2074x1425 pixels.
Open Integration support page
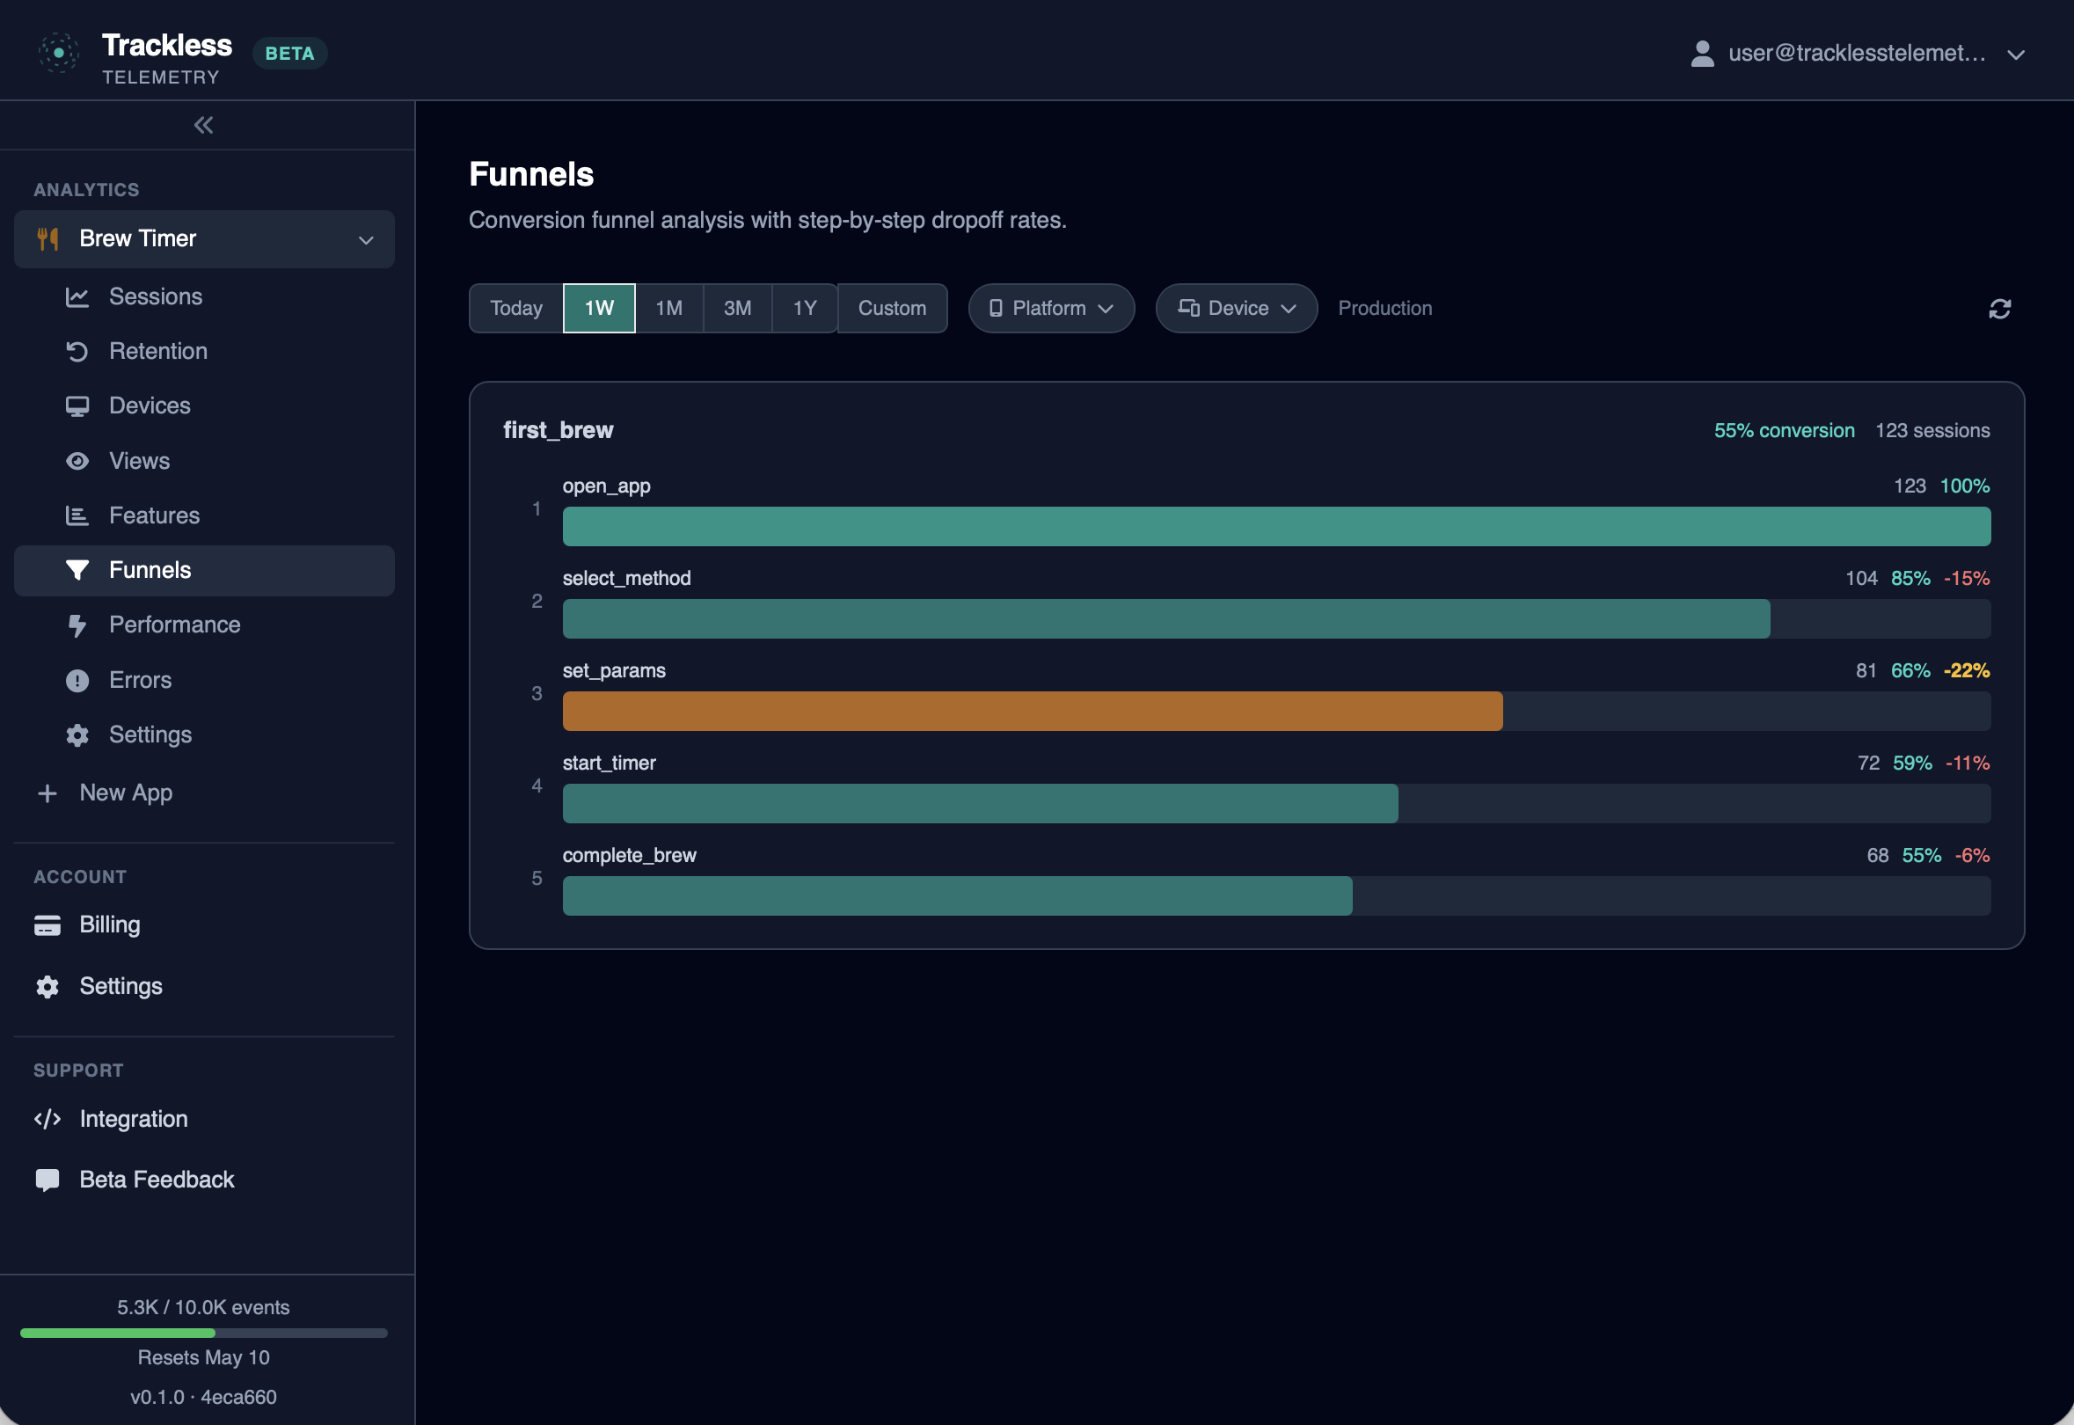204,1119
